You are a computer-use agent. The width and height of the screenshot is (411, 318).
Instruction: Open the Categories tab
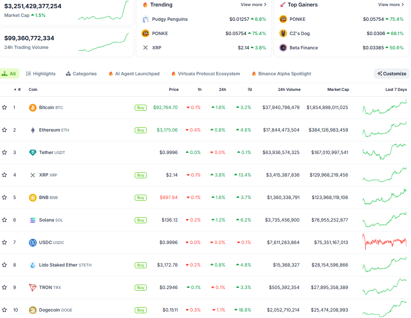(x=81, y=74)
